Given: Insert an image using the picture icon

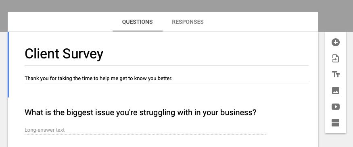Looking at the screenshot, I should click(x=335, y=91).
